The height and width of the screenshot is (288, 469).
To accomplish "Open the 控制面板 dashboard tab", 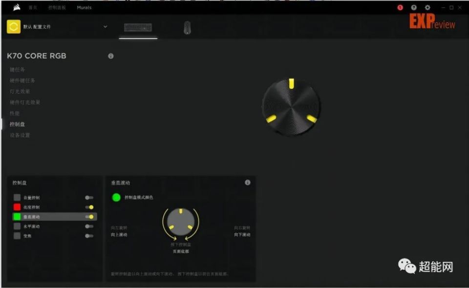I will pyautogui.click(x=57, y=7).
